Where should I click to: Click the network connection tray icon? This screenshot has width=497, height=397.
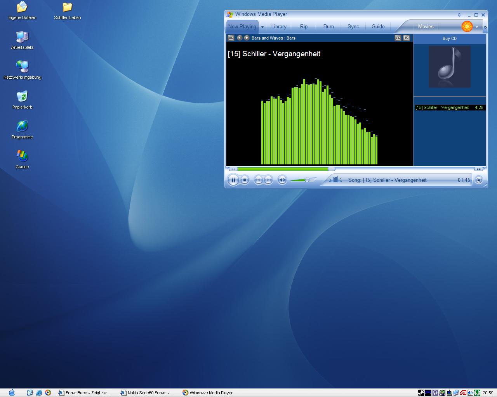[456, 393]
